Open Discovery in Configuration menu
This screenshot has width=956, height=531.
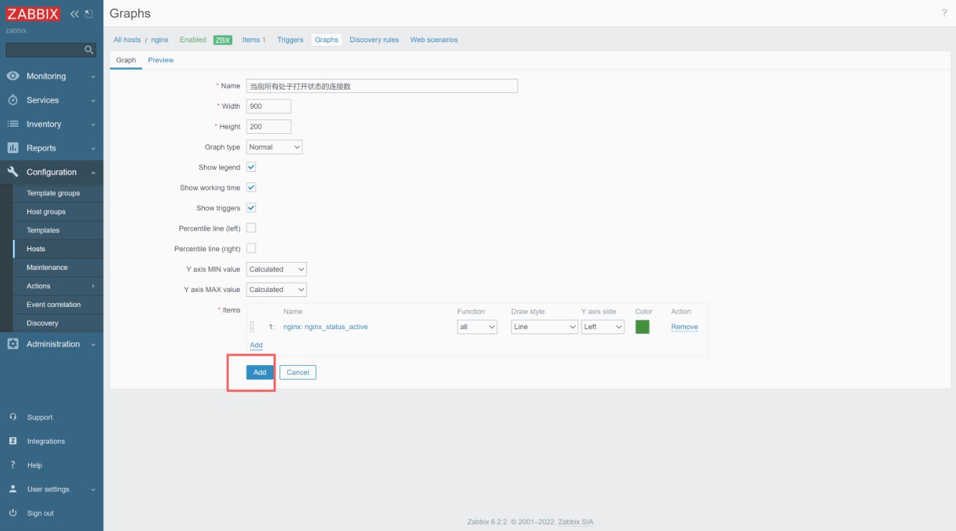(x=42, y=323)
